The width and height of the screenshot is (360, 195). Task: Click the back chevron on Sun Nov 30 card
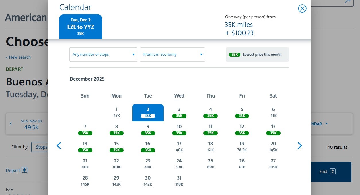point(11,124)
